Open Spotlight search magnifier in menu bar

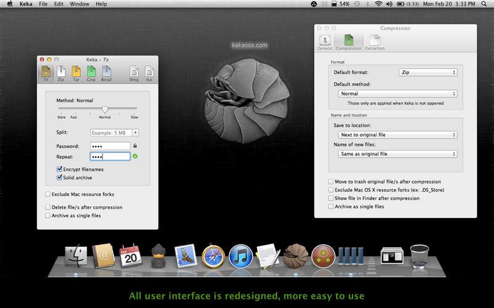484,4
